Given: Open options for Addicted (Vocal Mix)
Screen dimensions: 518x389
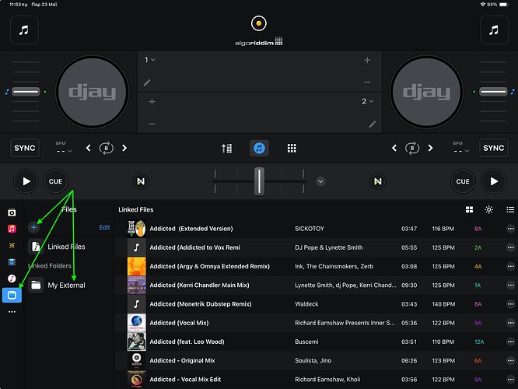Looking at the screenshot, I should click(x=510, y=323).
